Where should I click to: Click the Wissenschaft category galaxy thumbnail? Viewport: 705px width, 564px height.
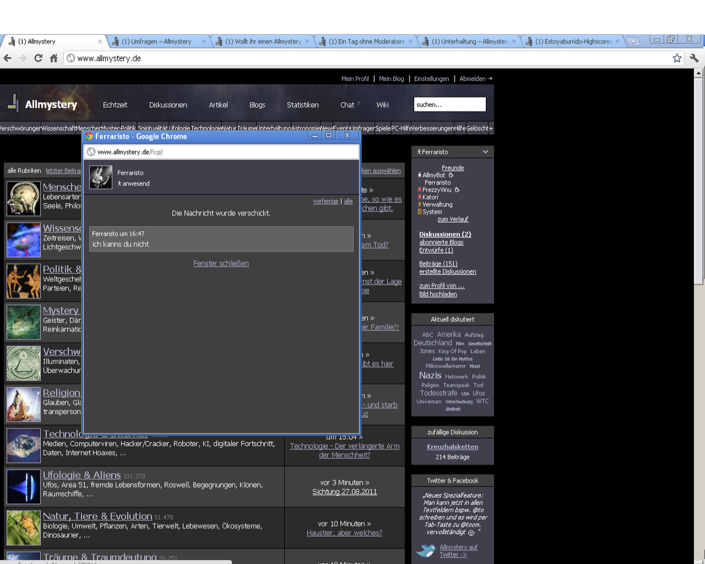tap(23, 240)
